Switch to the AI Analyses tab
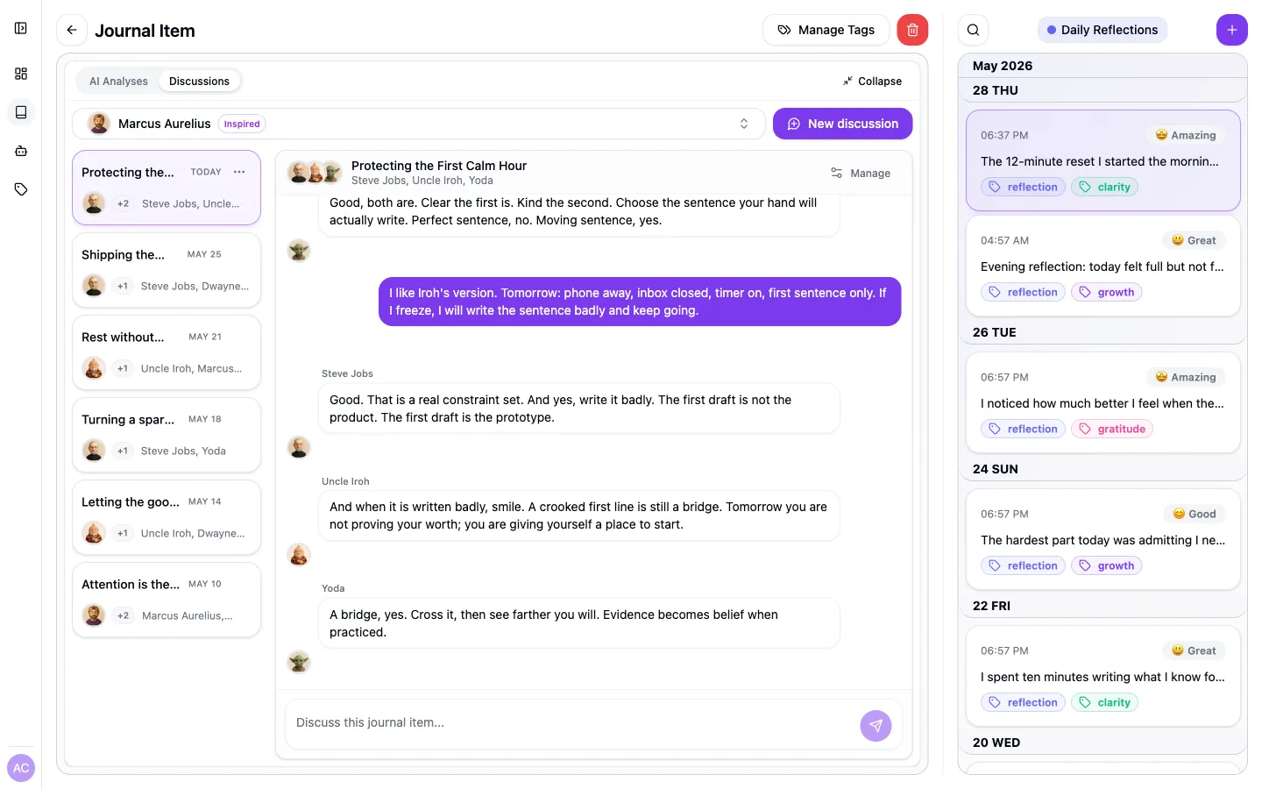This screenshot has width=1262, height=789. pos(118,81)
